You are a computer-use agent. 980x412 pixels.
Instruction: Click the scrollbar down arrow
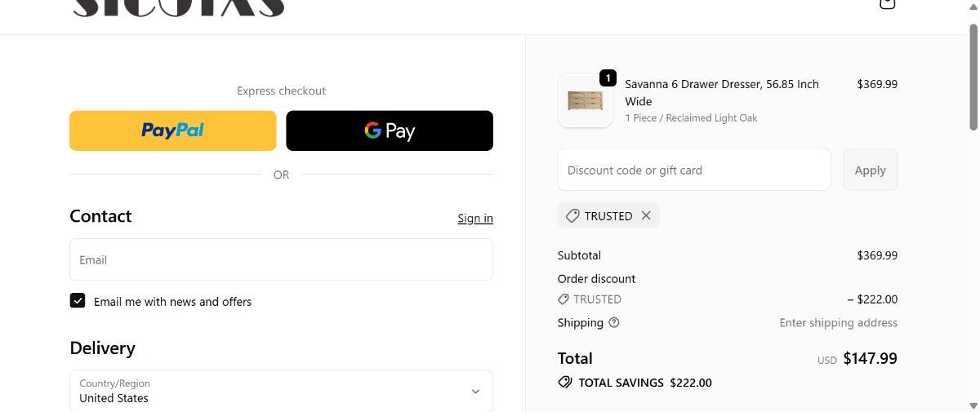973,405
